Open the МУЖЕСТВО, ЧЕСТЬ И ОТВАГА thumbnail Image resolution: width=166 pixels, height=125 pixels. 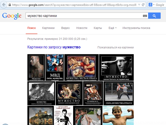[81, 67]
